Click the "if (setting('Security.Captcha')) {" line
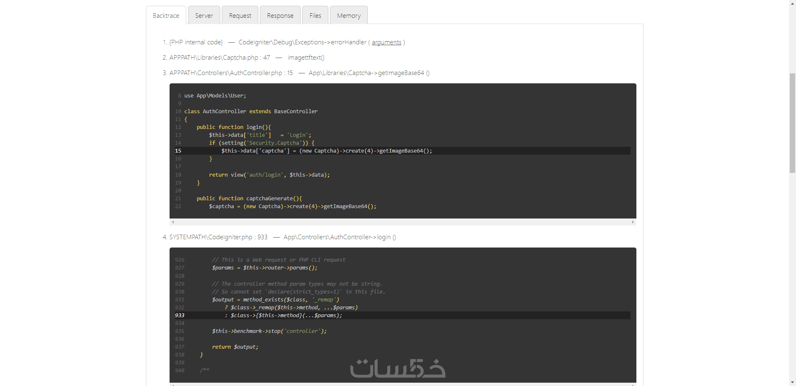796x386 pixels. point(262,143)
